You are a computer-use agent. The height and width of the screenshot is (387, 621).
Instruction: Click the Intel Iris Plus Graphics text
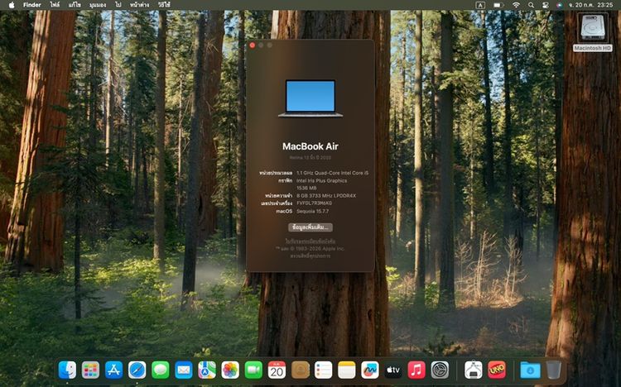[321, 180]
